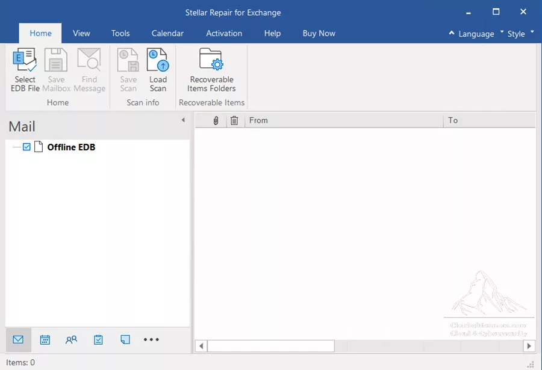
Task: Show more navigation options ellipsis
Action: coord(151,339)
